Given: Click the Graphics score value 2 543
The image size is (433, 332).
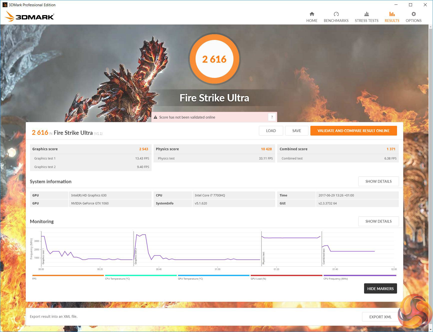Looking at the screenshot, I should point(144,149).
